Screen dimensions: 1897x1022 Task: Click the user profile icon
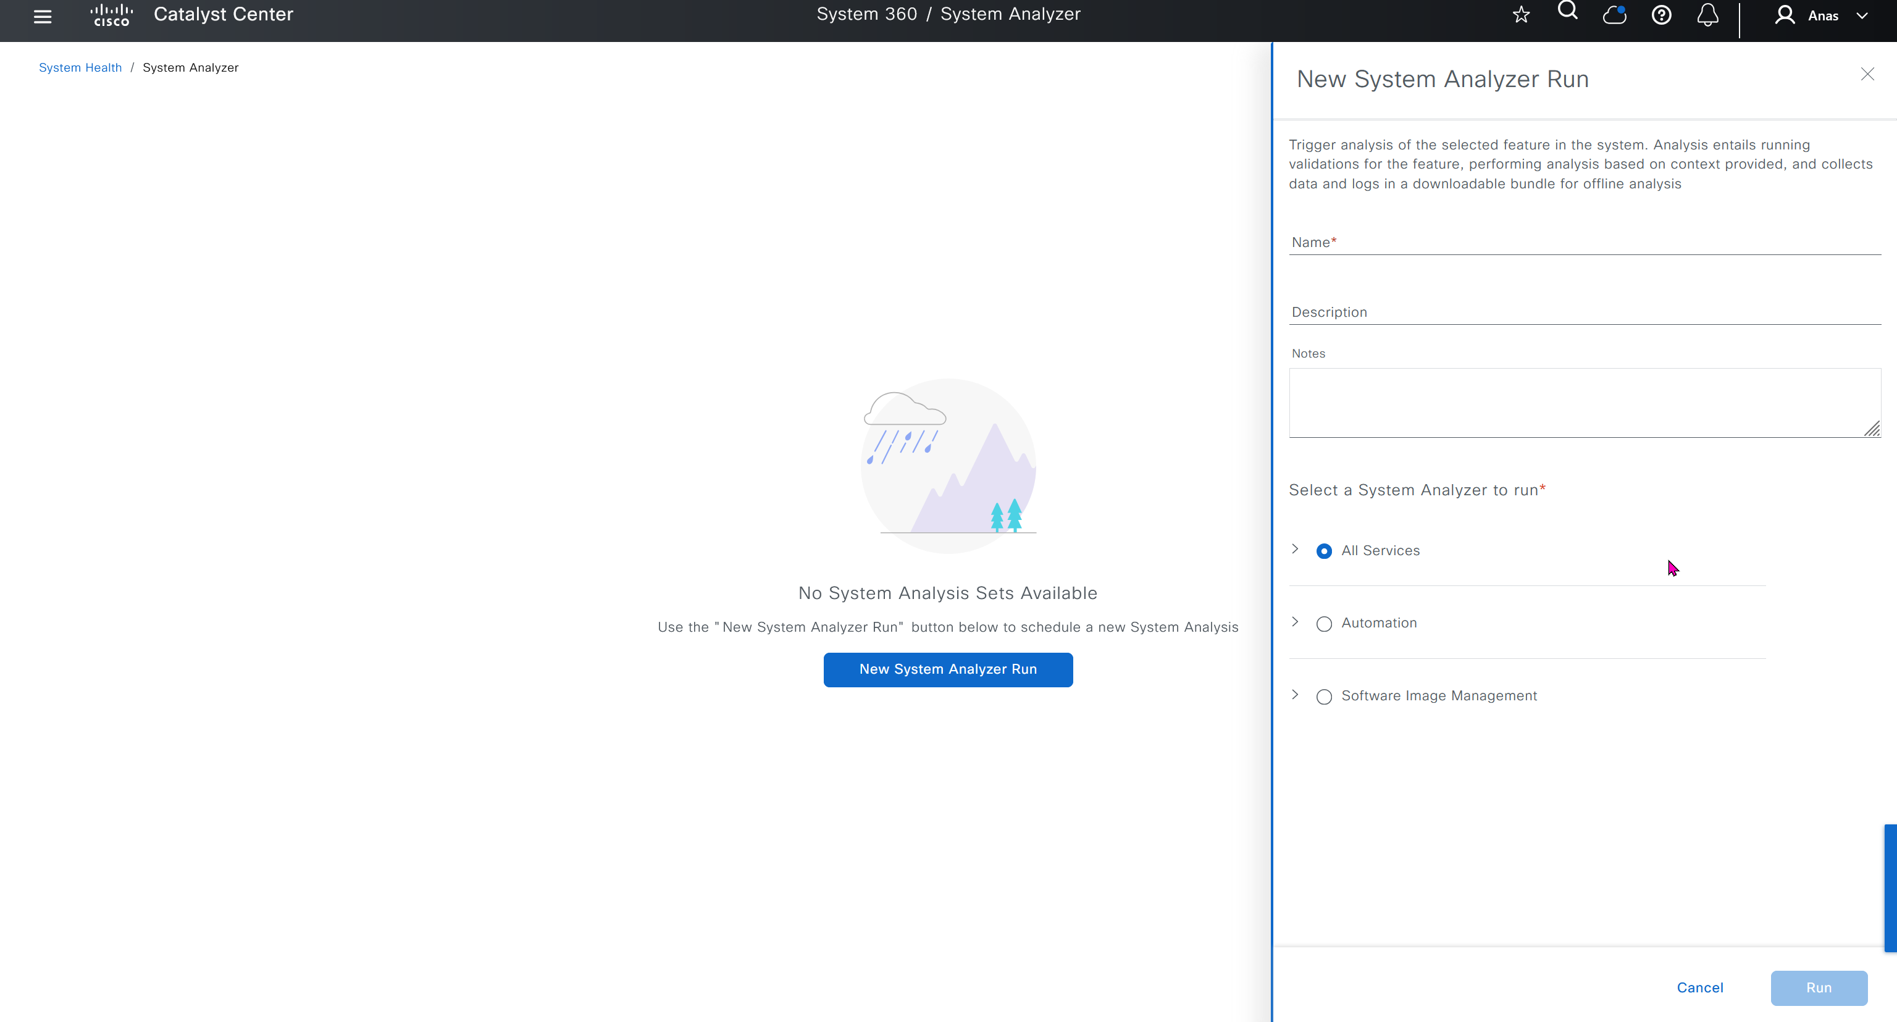pyautogui.click(x=1785, y=15)
